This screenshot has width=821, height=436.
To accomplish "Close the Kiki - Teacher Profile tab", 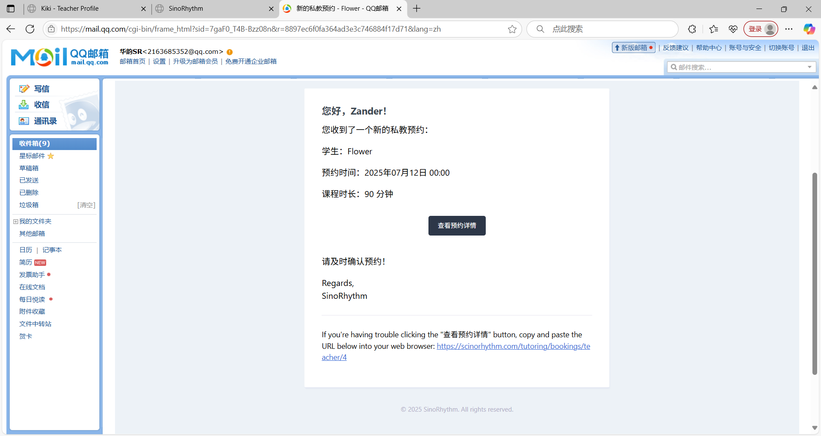I will point(143,9).
